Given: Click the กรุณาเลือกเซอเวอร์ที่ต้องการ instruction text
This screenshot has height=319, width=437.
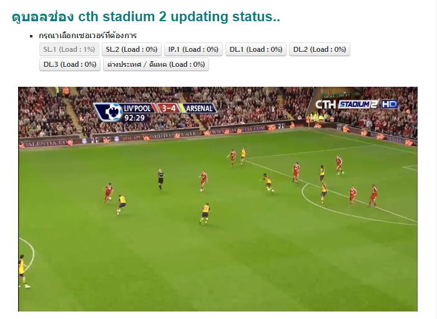Looking at the screenshot, I should tap(87, 36).
